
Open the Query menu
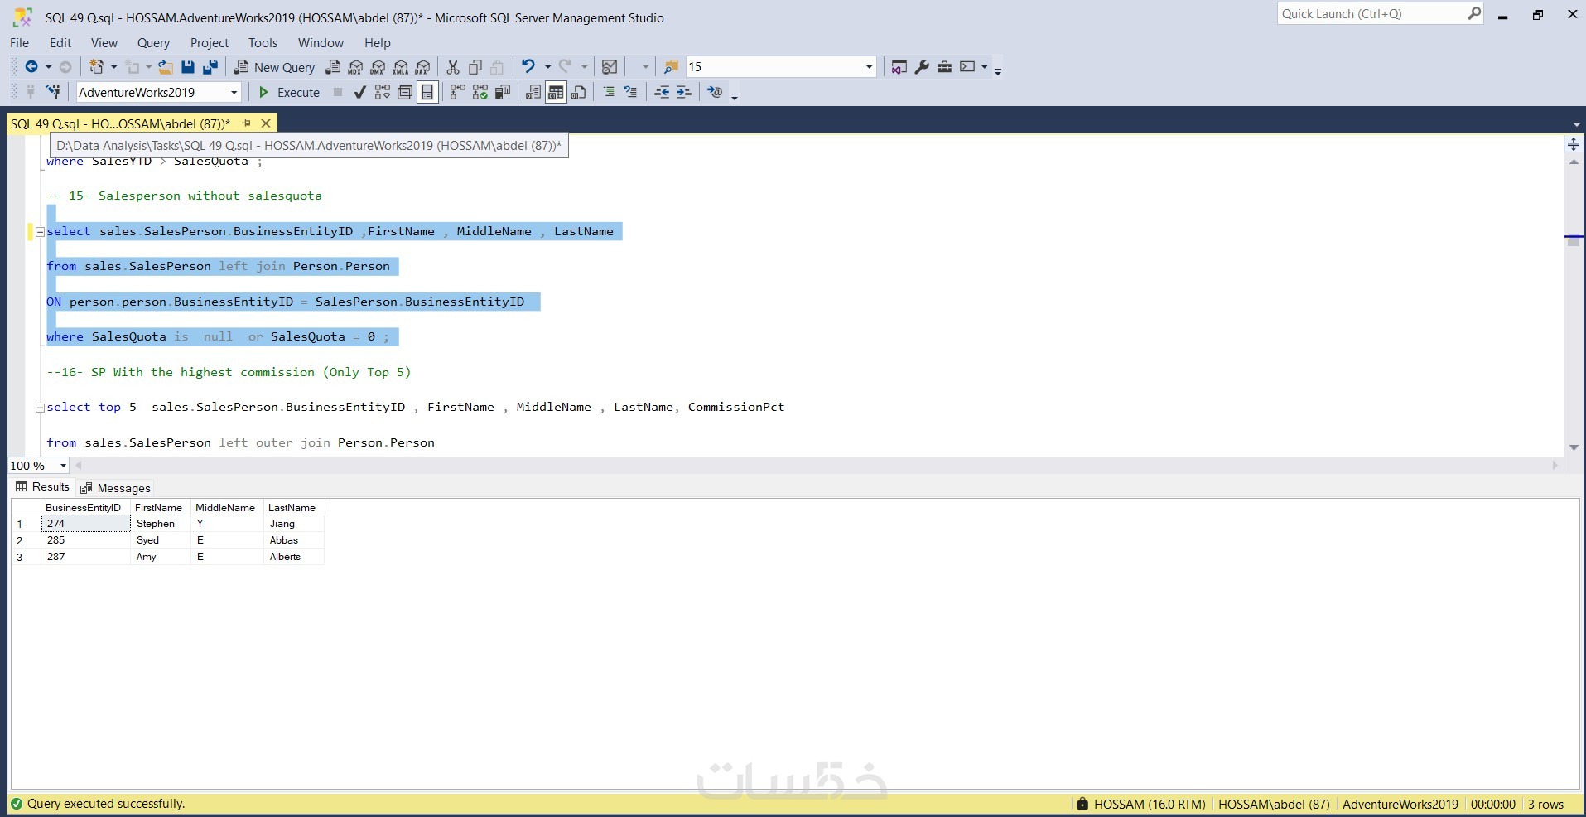[x=153, y=43]
